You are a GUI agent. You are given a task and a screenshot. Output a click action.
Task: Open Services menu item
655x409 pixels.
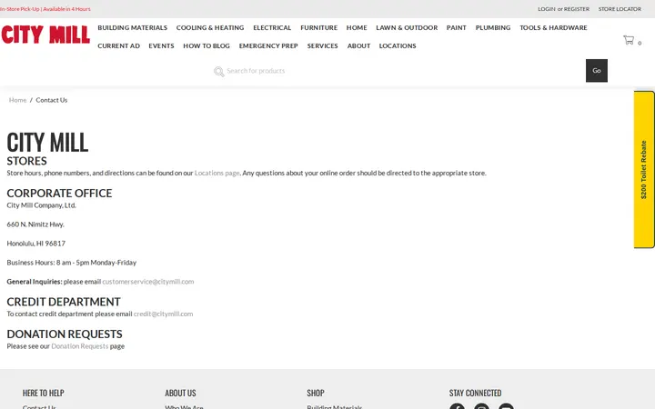pos(322,46)
